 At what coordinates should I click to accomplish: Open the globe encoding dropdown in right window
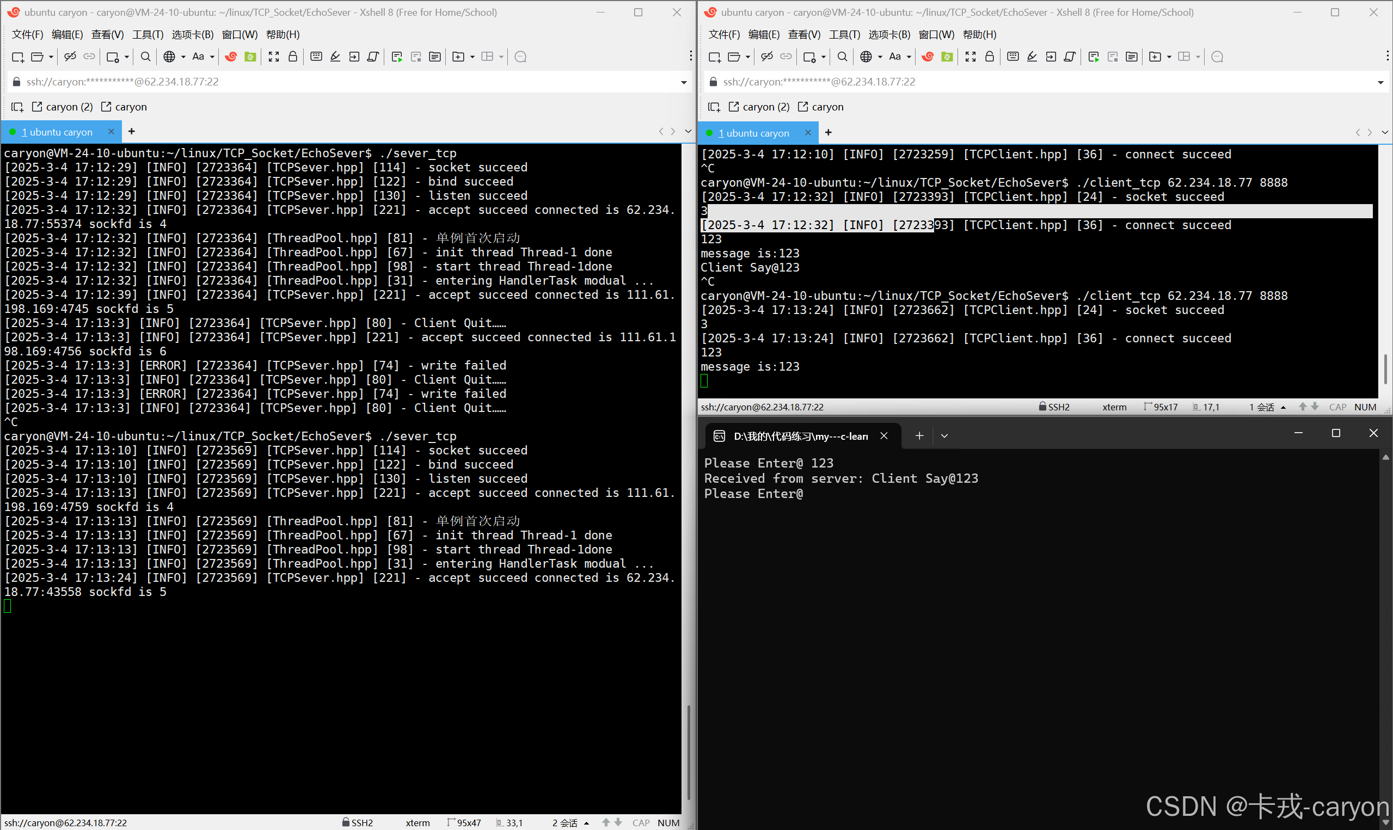(x=880, y=57)
